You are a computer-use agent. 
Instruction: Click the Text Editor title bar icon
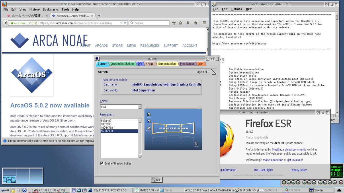click(214, 4)
